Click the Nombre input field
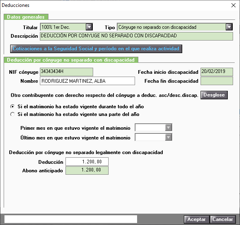The image size is (240, 225). pos(87,81)
